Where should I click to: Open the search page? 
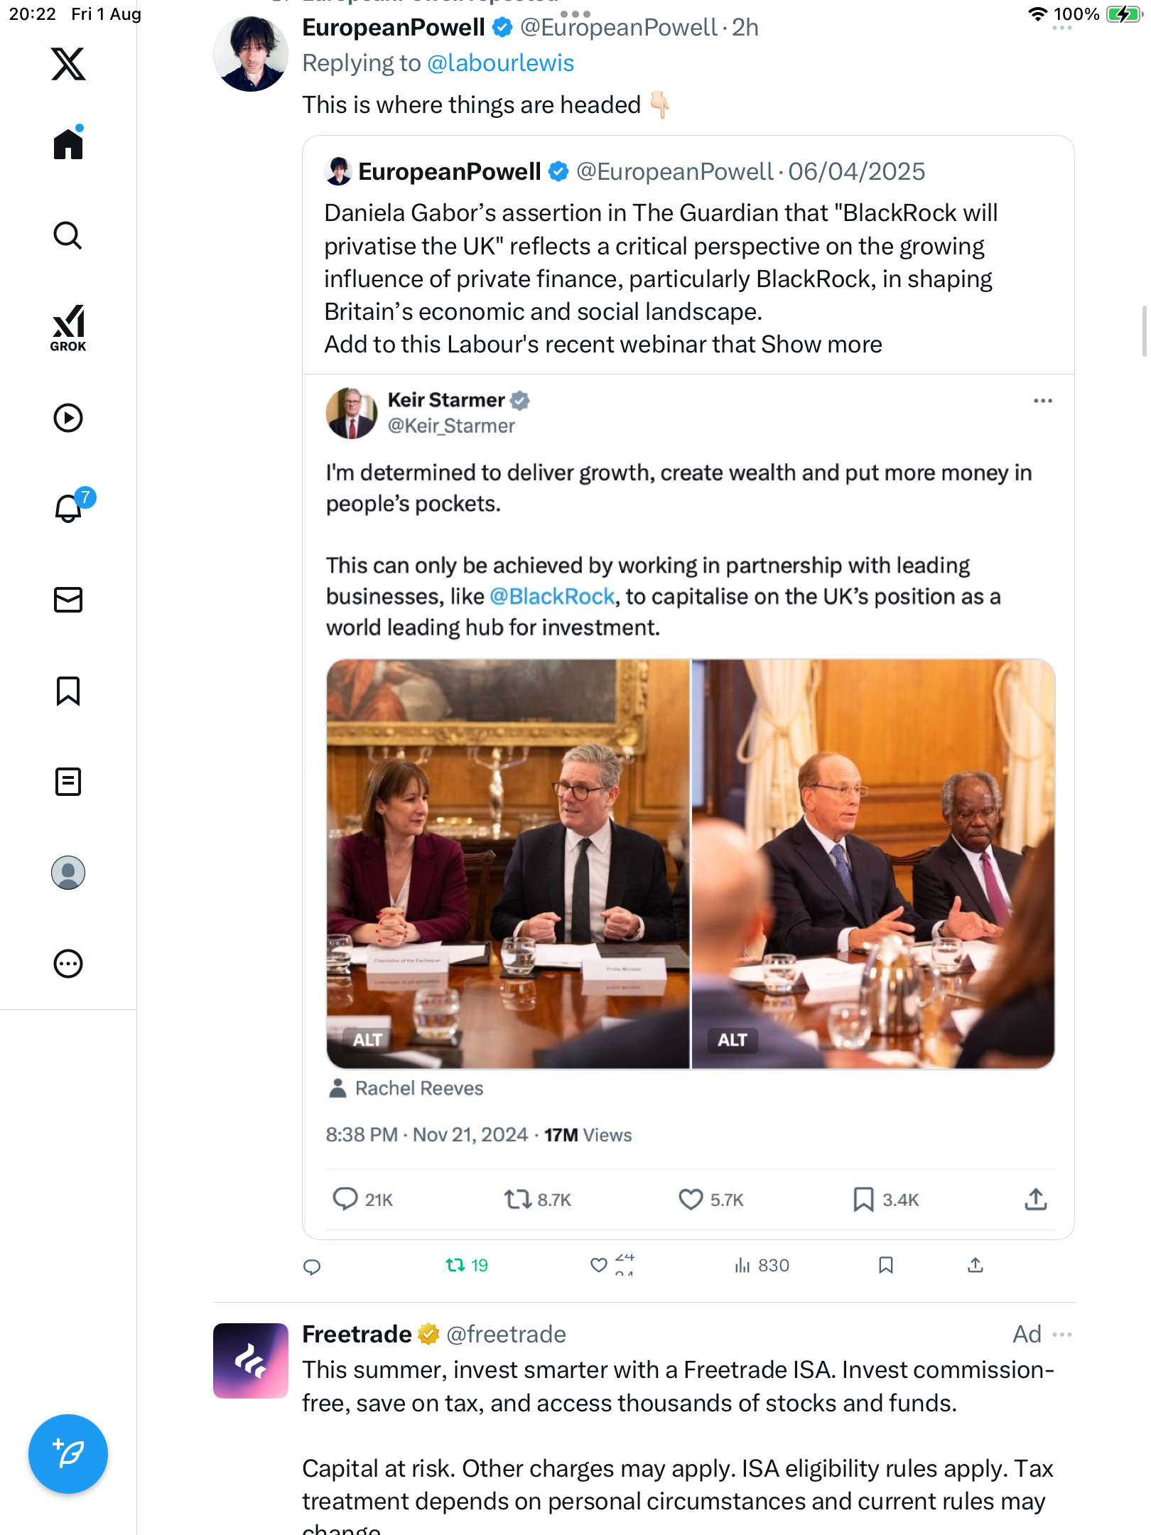(68, 235)
